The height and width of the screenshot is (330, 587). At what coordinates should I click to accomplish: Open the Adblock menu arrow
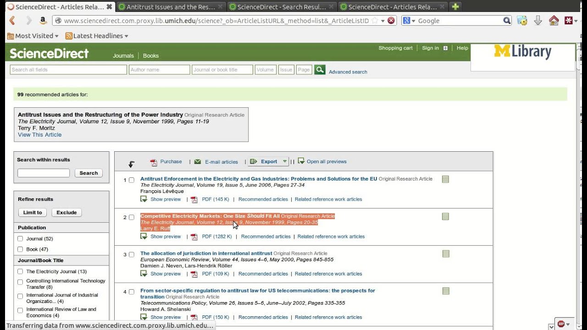568,324
